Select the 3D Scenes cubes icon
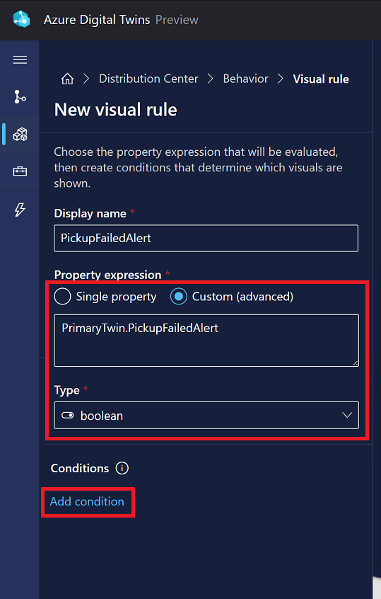Viewport: 381px width, 599px height. pyautogui.click(x=20, y=135)
